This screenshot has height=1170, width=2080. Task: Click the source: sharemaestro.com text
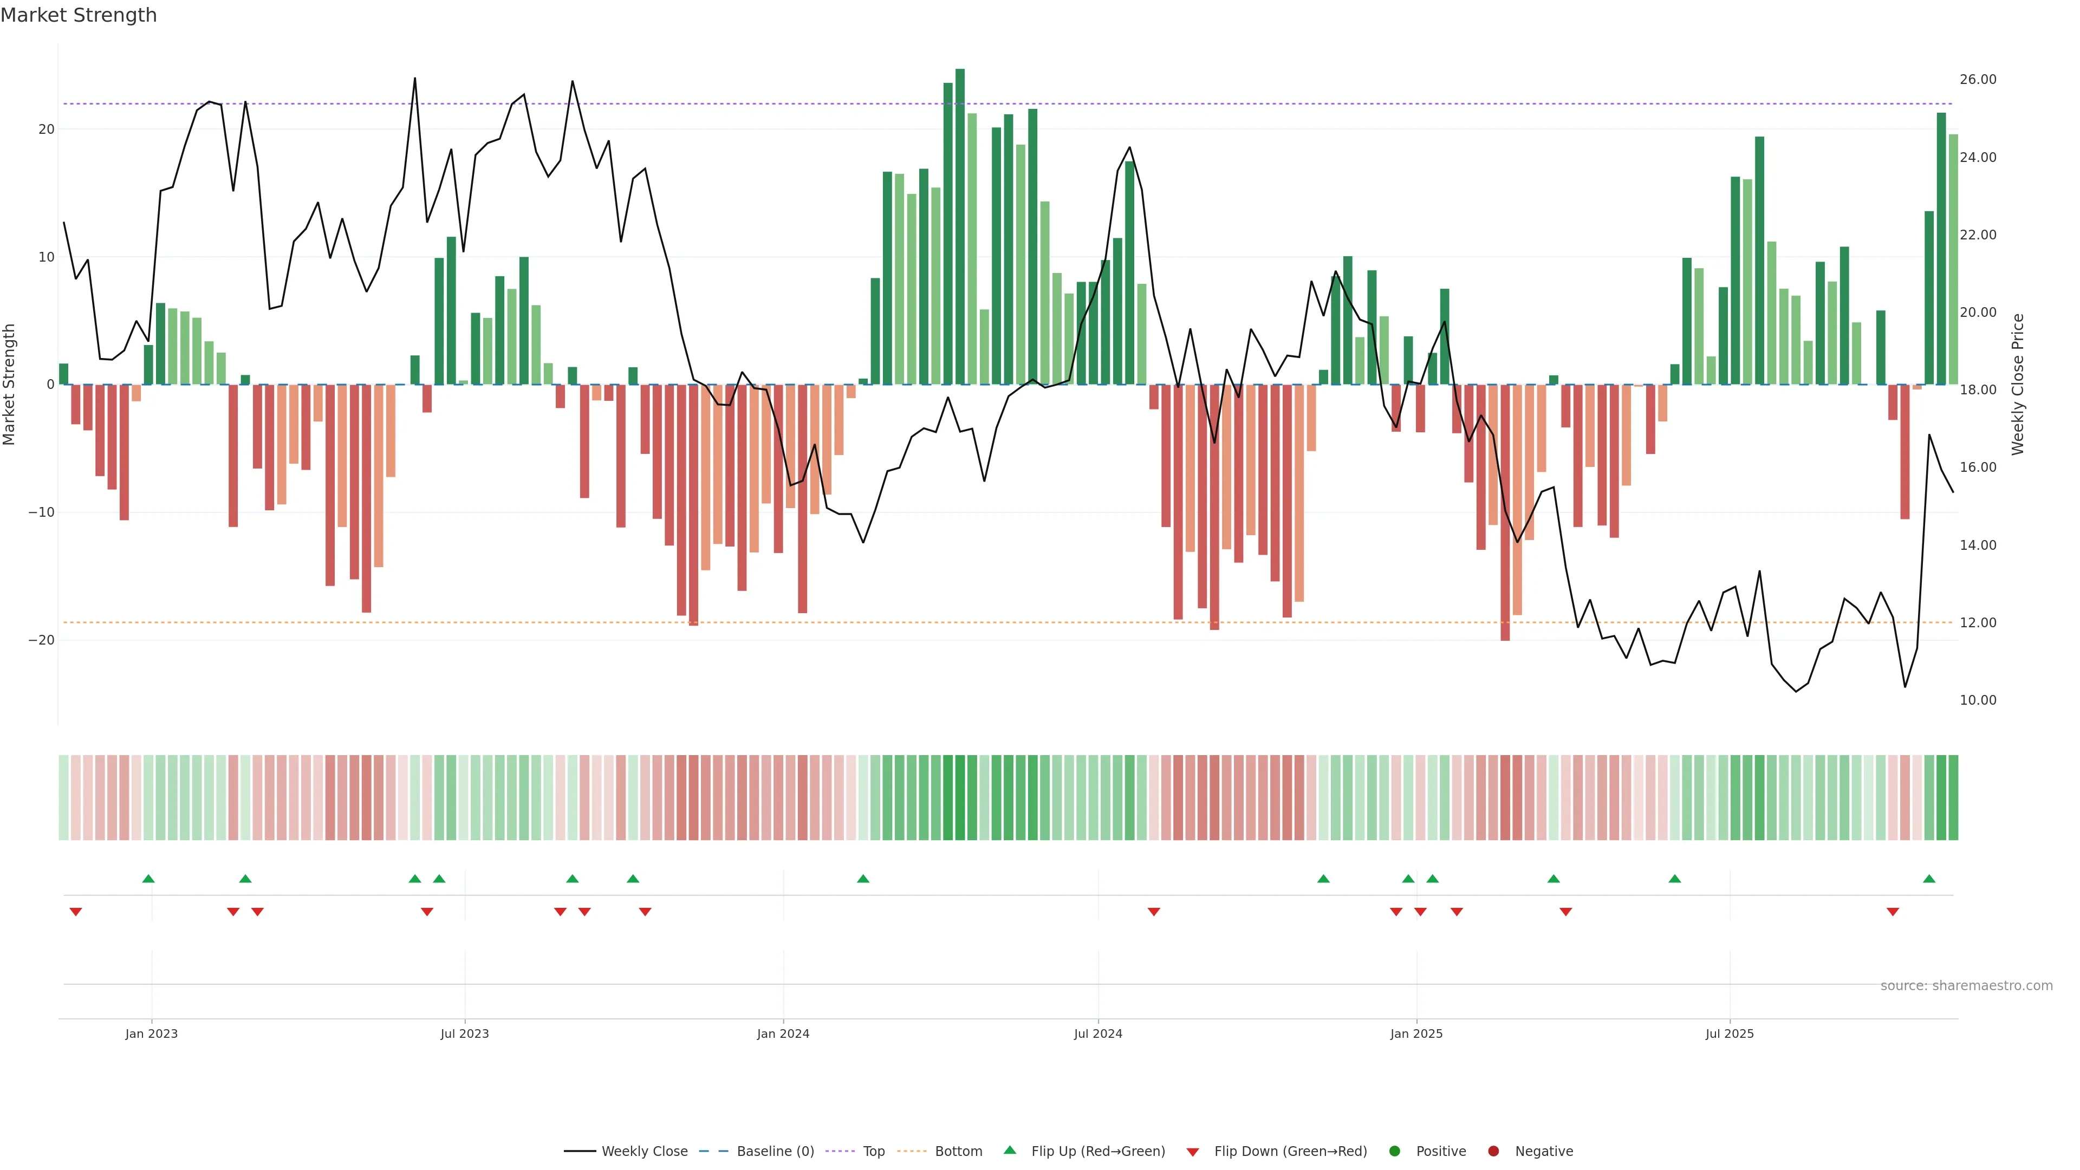coord(1966,986)
